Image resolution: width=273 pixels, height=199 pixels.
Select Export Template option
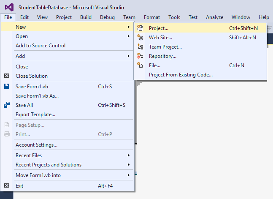[x=35, y=114]
